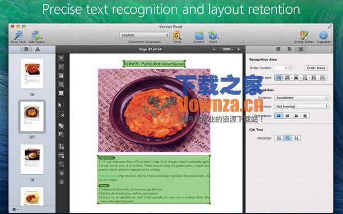Zoom out with the minus button
The width and height of the screenshot is (343, 214).
[214, 49]
